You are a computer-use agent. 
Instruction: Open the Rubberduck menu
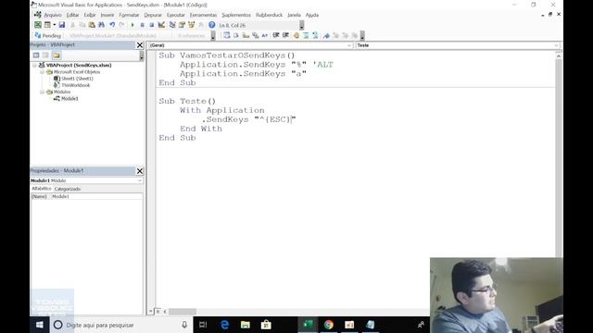point(269,15)
